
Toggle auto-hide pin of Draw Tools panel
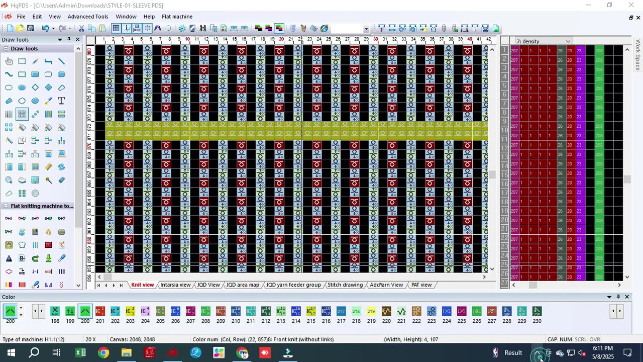coord(69,39)
